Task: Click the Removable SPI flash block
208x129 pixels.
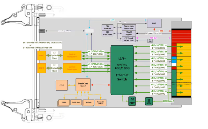Action: pyautogui.click(x=101, y=103)
